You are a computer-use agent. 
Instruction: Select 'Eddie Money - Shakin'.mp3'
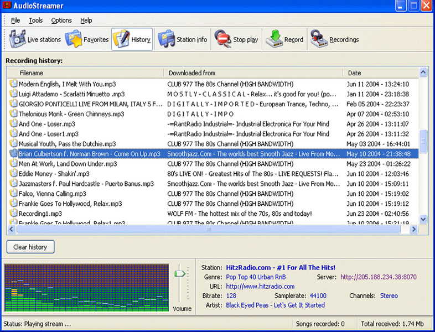pos(54,174)
